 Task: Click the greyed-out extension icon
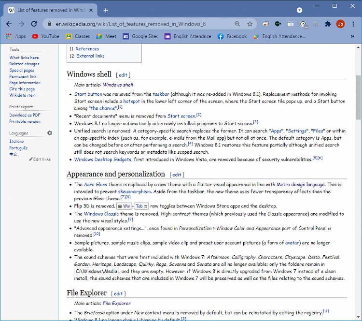(x=315, y=24)
